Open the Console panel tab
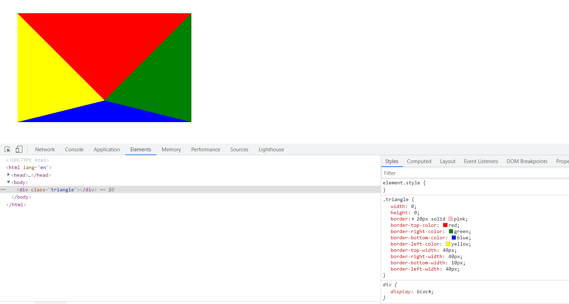Image resolution: width=569 pixels, height=304 pixels. point(74,150)
